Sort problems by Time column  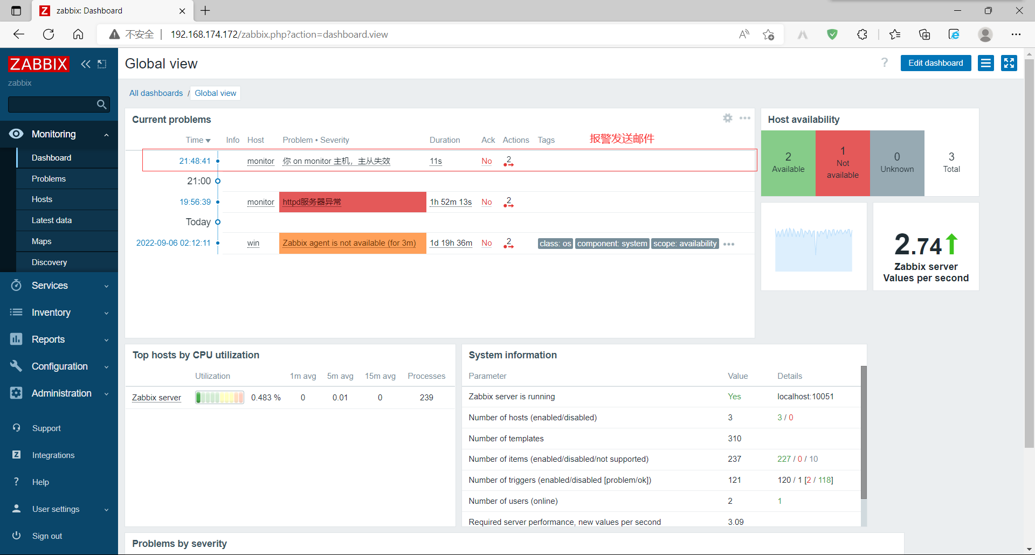point(198,140)
